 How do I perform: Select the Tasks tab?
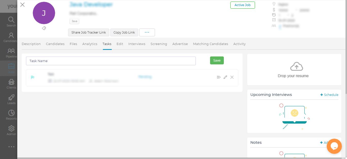pos(107,44)
